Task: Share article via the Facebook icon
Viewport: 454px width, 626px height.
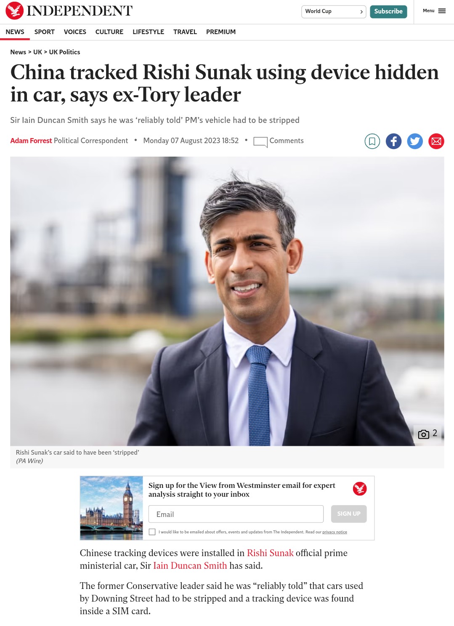Action: [393, 141]
